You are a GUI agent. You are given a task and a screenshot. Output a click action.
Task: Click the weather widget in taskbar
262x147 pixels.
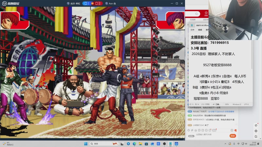click(8, 144)
